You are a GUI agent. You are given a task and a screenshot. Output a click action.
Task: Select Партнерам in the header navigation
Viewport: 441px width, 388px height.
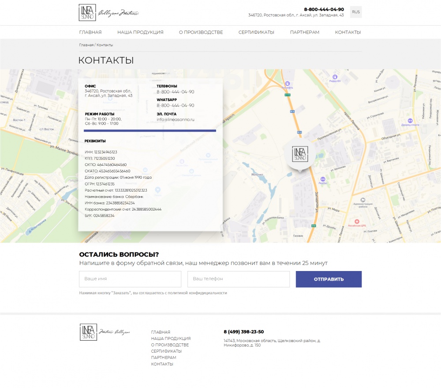(x=304, y=32)
